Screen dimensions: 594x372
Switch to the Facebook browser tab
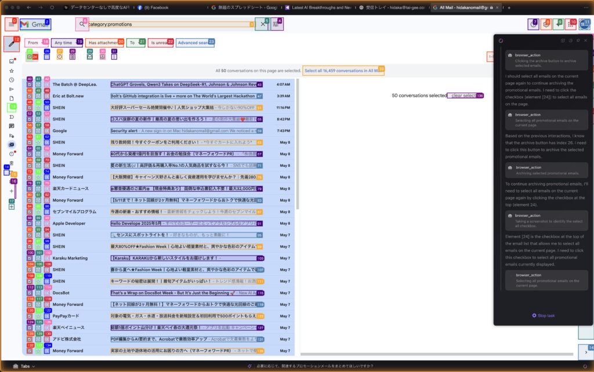coord(157,7)
